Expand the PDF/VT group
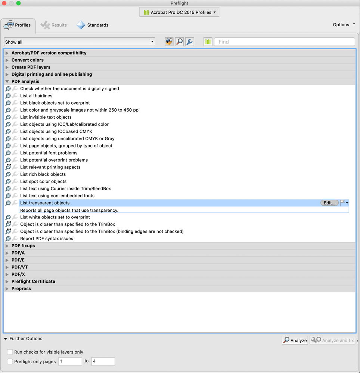 (x=7, y=267)
